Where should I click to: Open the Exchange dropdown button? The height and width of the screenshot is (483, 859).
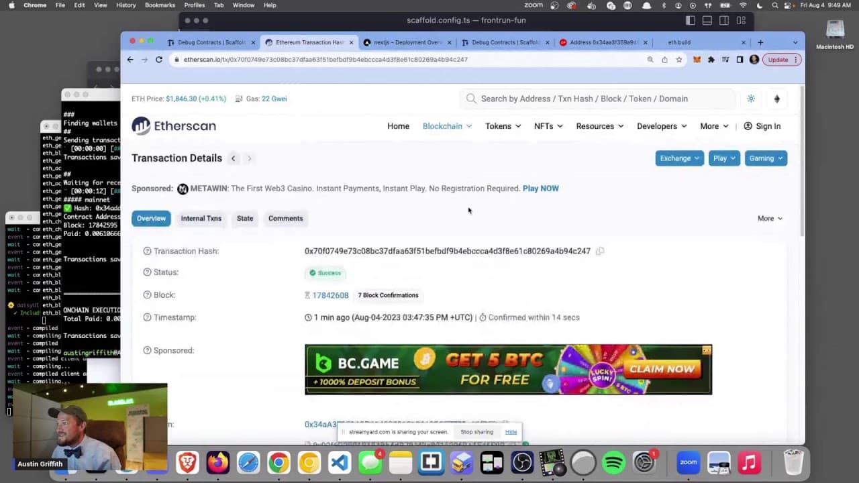[680, 158]
